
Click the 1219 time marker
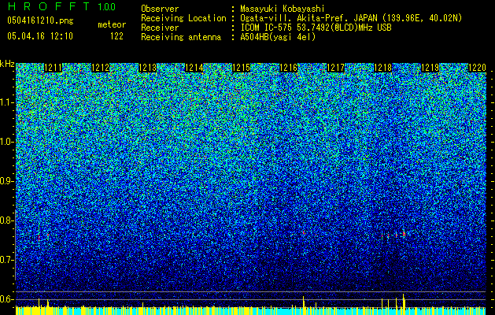pos(430,68)
